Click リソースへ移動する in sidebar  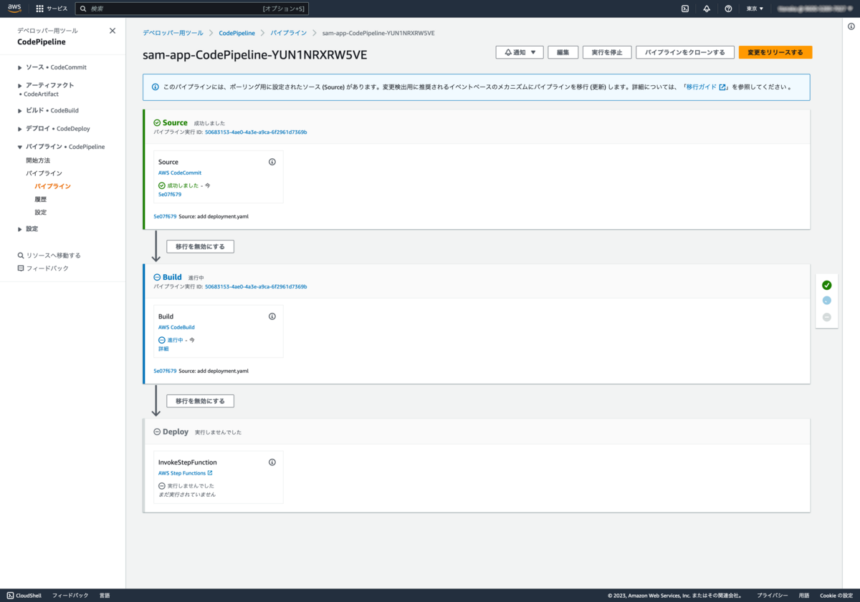[53, 255]
